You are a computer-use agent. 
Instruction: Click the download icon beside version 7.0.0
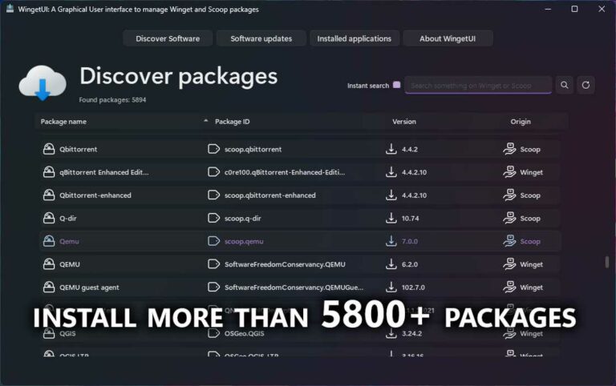point(391,241)
